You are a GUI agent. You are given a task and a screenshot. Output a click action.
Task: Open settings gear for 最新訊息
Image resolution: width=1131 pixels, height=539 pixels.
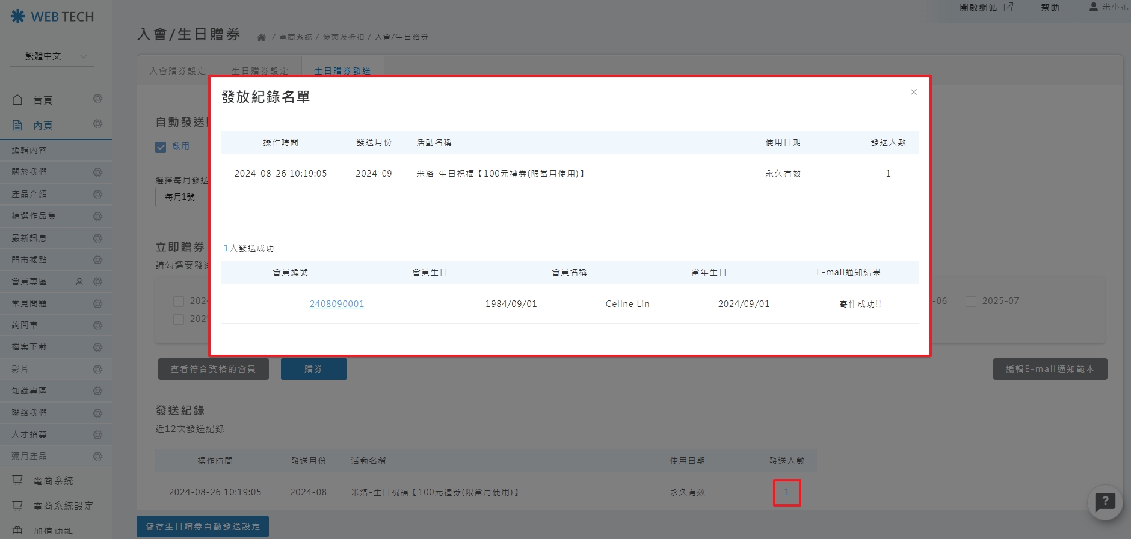pyautogui.click(x=97, y=239)
